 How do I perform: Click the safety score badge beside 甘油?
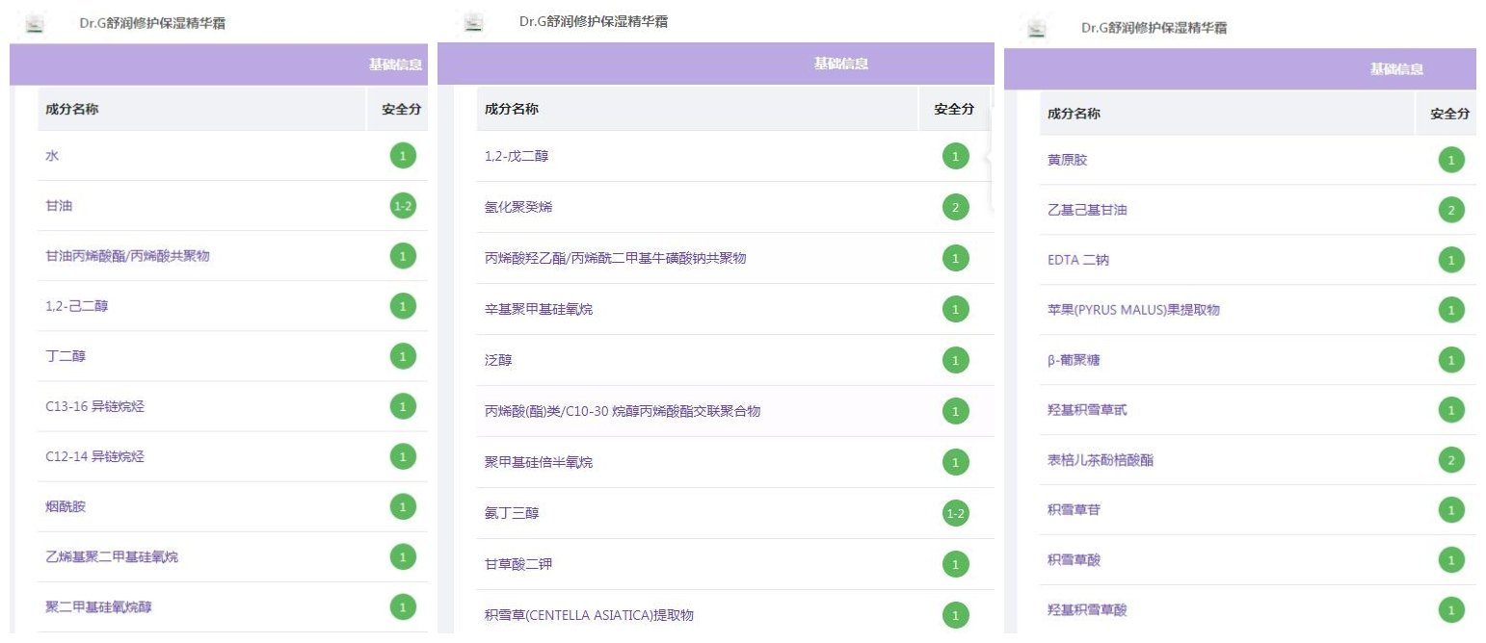pyautogui.click(x=403, y=206)
